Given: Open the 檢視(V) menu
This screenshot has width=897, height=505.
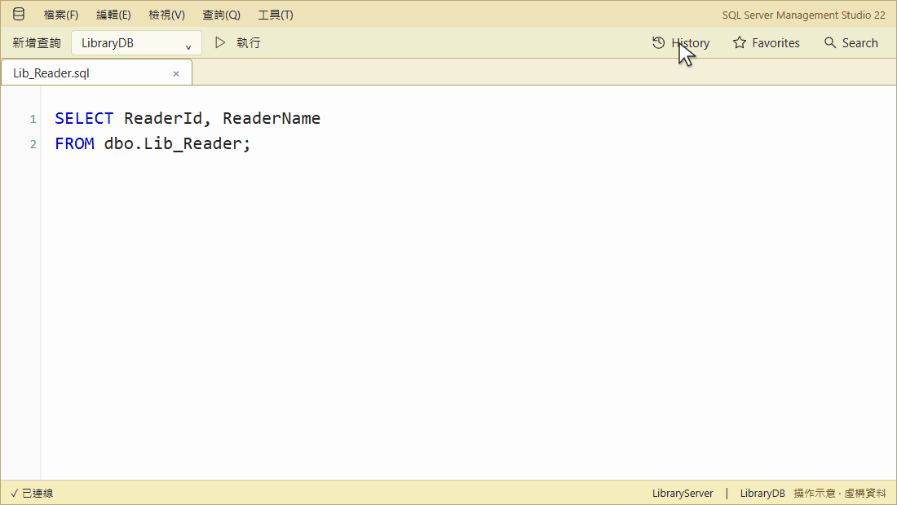Looking at the screenshot, I should tap(166, 15).
